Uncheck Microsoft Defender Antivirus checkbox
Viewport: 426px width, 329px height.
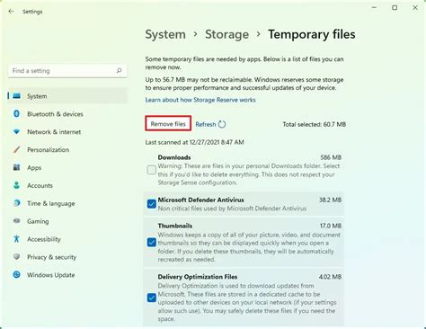tap(152, 204)
